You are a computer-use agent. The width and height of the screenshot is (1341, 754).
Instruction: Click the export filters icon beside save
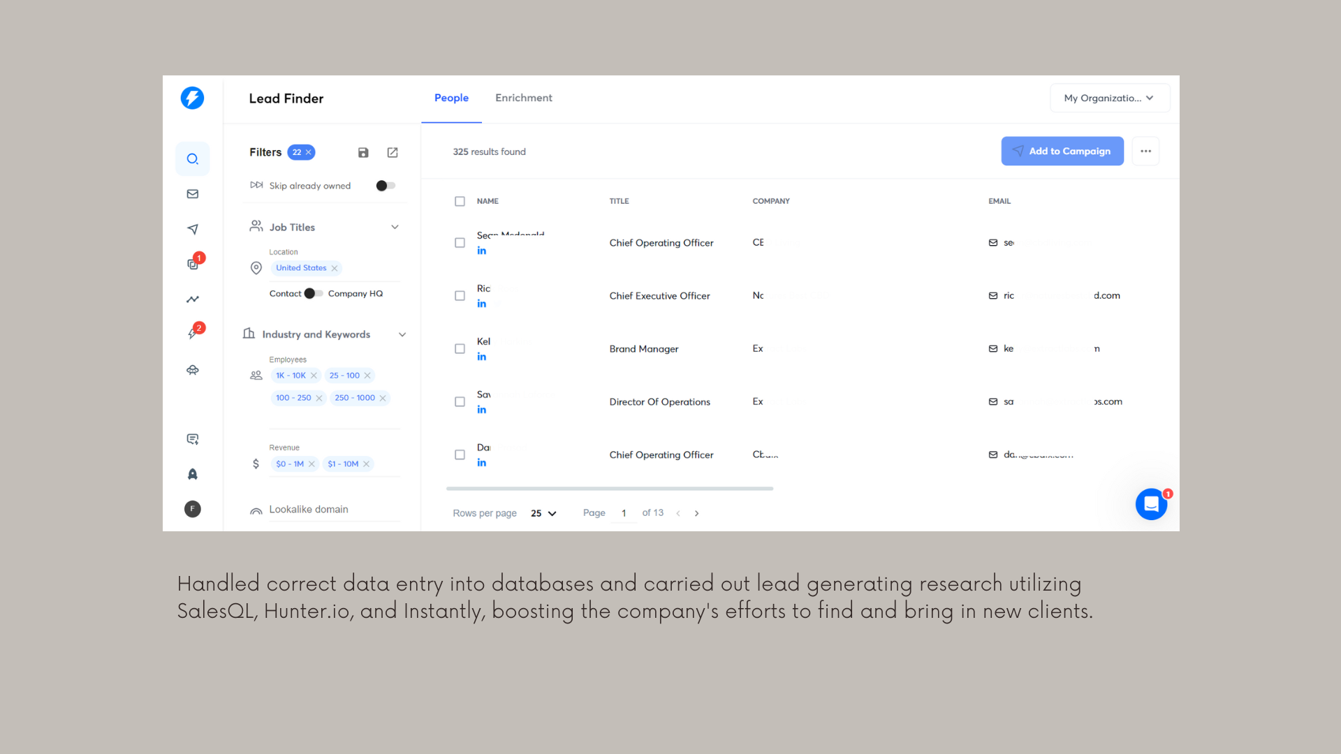(393, 152)
